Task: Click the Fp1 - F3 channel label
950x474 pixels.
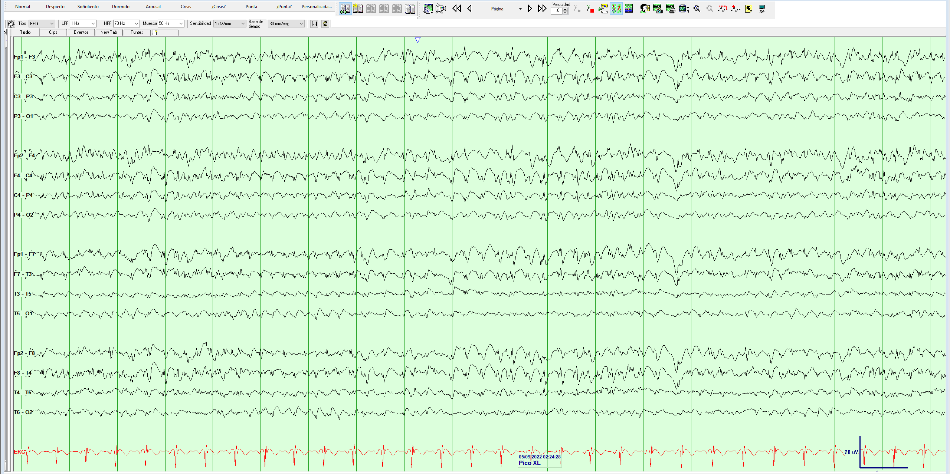Action: [x=24, y=57]
